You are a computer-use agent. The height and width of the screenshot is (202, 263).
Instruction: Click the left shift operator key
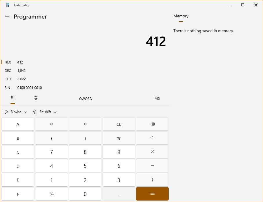point(52,124)
